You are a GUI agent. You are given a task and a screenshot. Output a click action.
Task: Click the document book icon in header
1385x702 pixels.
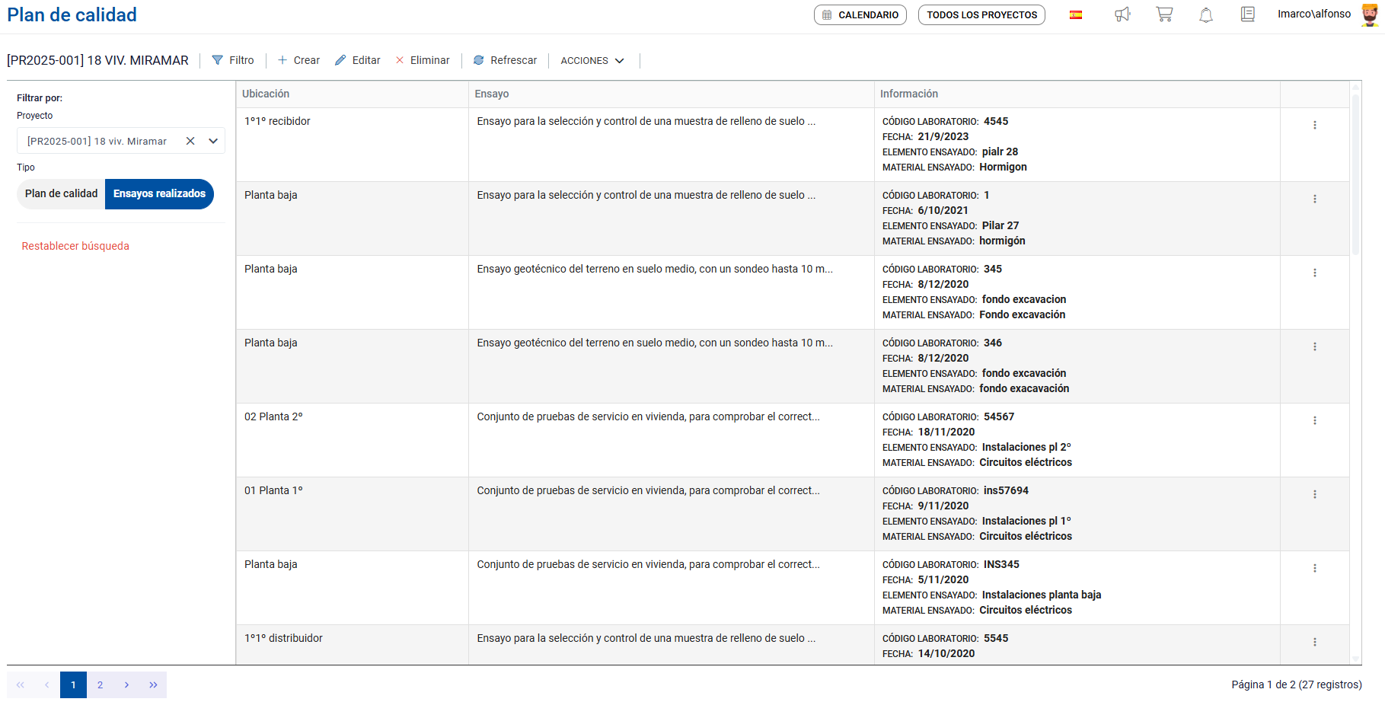(x=1247, y=14)
